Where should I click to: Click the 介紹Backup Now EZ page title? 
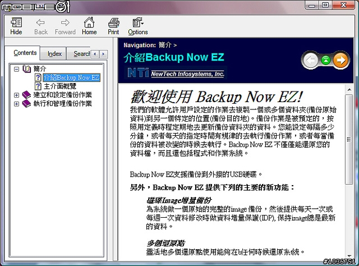[x=174, y=57]
